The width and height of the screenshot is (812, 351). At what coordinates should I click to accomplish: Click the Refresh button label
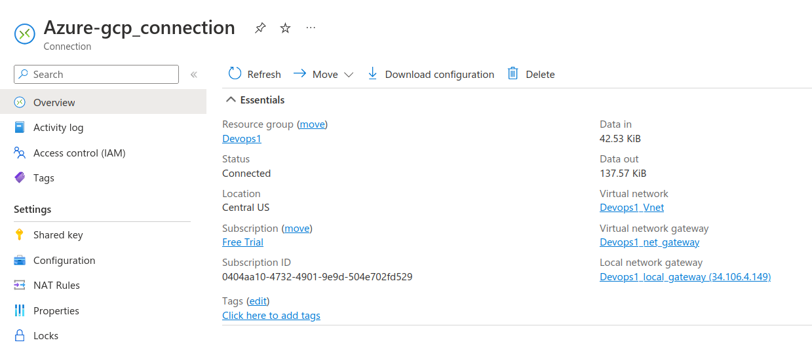coord(264,75)
